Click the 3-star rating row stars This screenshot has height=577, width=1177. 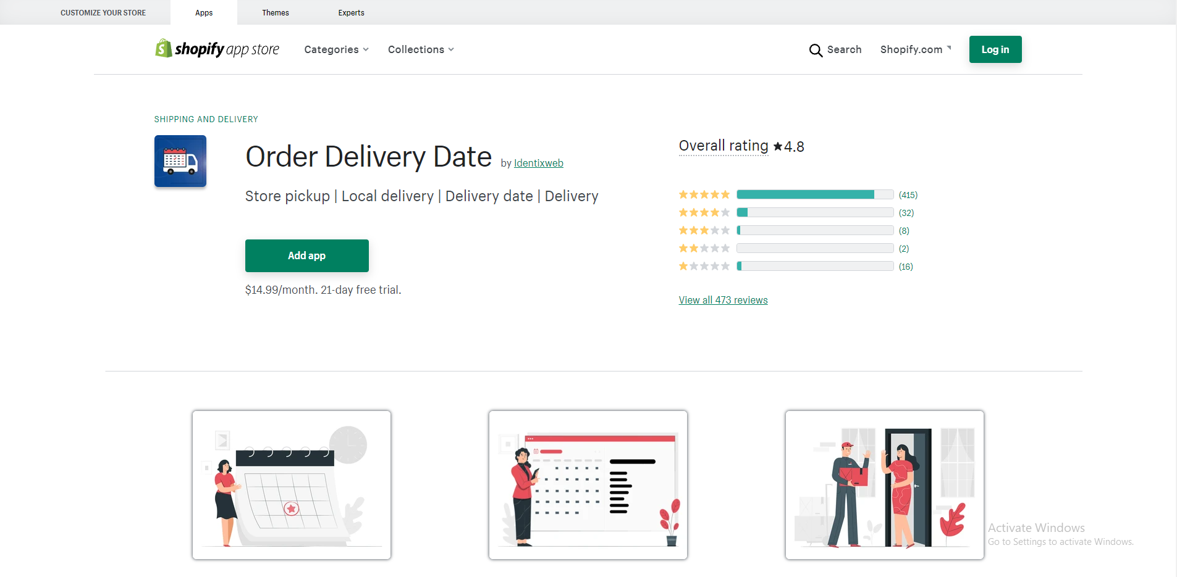click(704, 230)
